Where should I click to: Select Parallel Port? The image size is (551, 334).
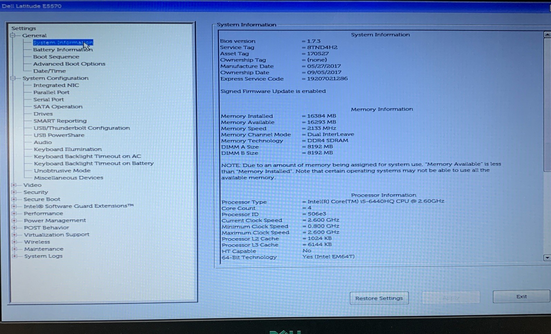point(51,92)
